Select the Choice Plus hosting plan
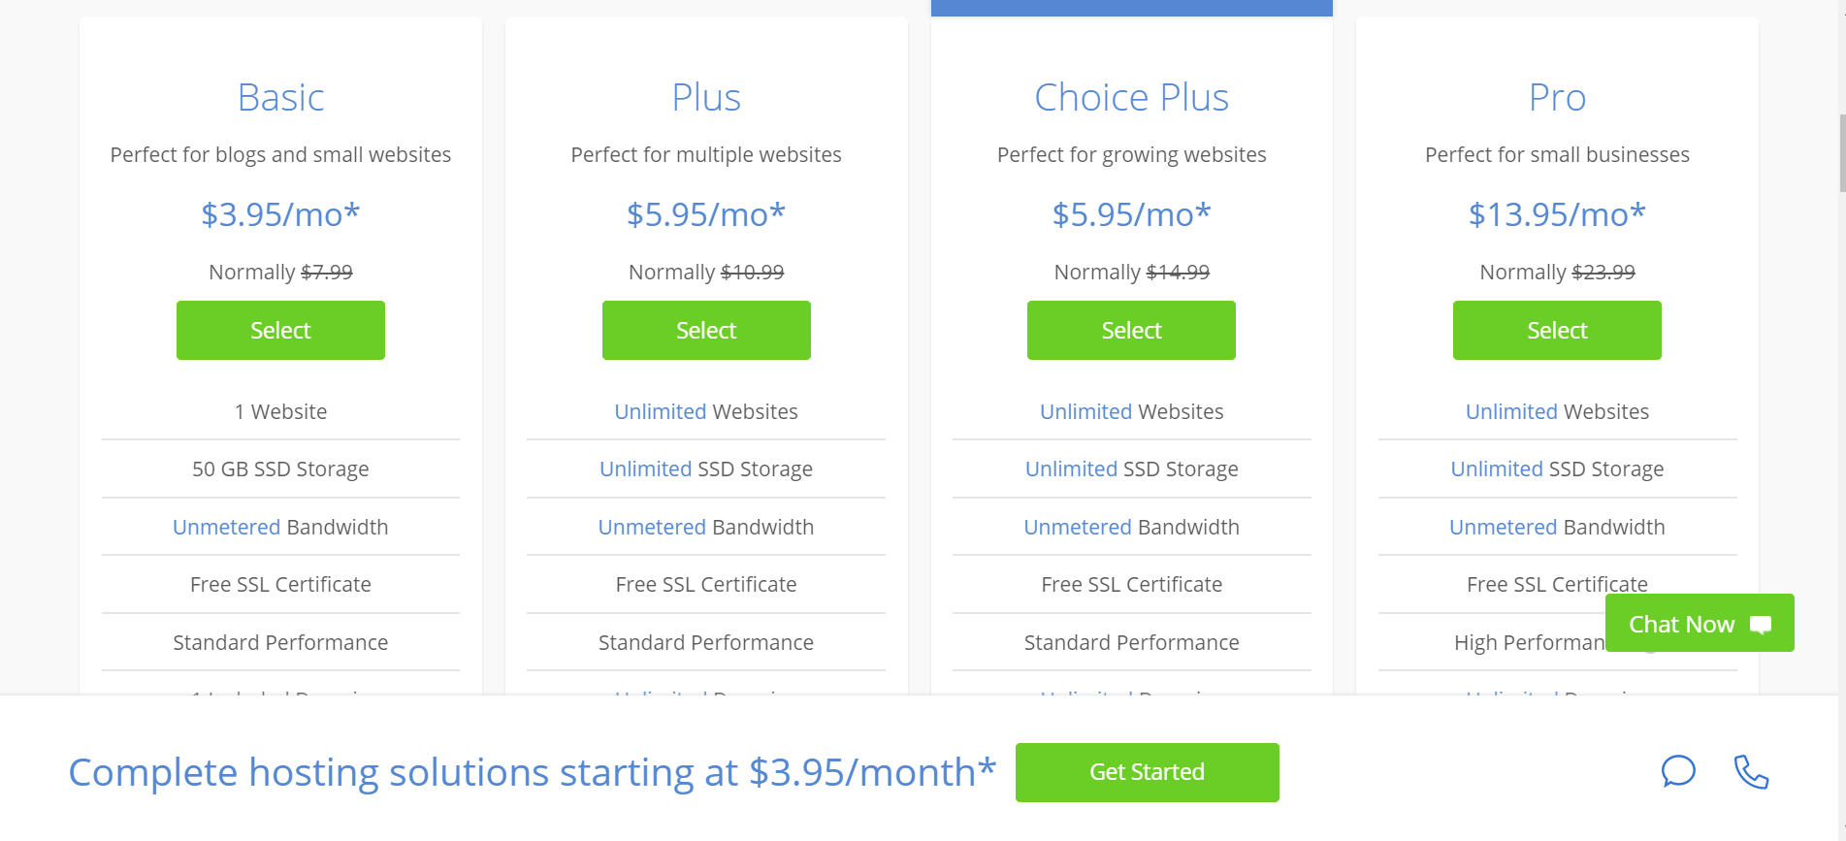 (x=1131, y=331)
